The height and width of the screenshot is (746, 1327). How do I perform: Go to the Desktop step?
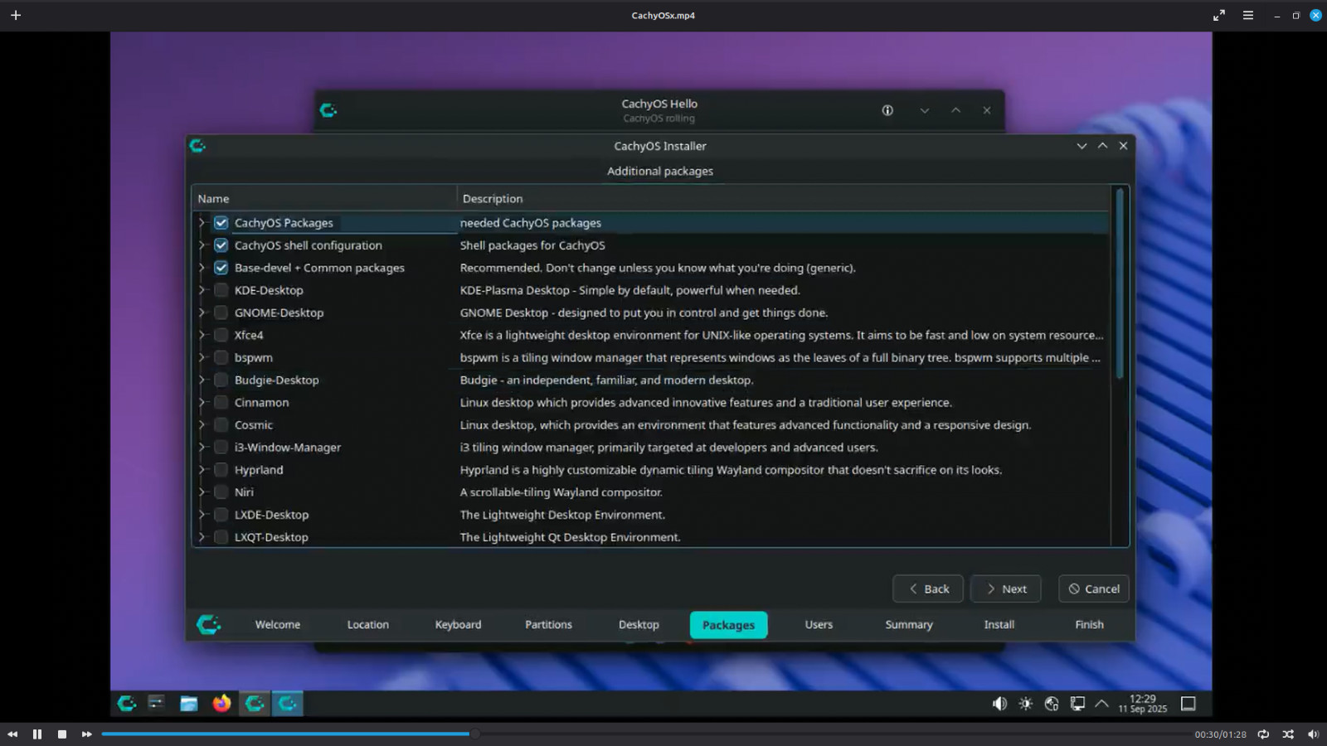click(x=639, y=624)
